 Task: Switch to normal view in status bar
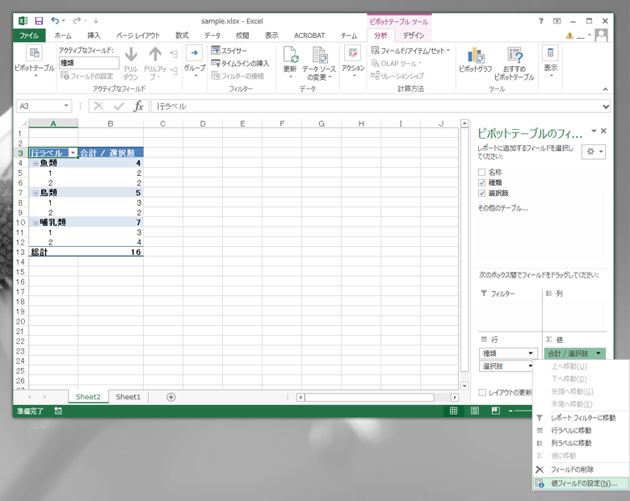(453, 411)
